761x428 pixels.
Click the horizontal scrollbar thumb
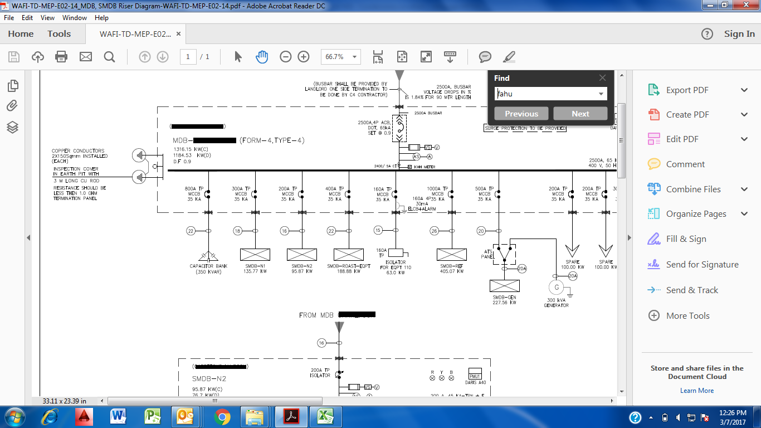[x=214, y=401]
